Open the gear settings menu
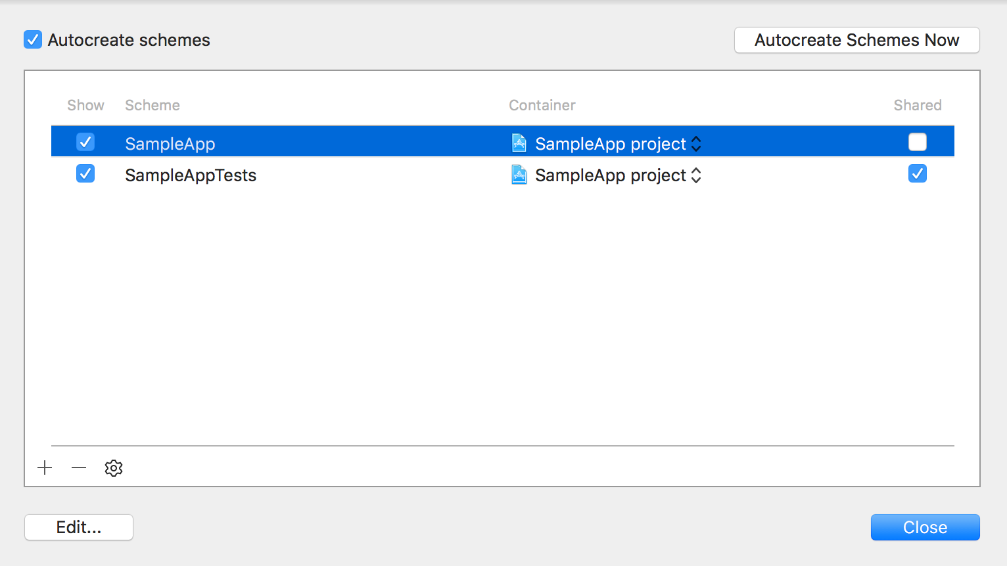1007x566 pixels. 114,468
